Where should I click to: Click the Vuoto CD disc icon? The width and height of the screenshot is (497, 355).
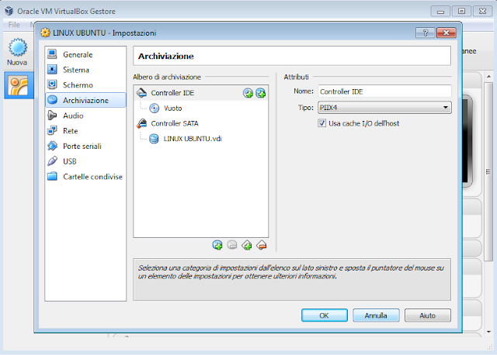(x=154, y=109)
